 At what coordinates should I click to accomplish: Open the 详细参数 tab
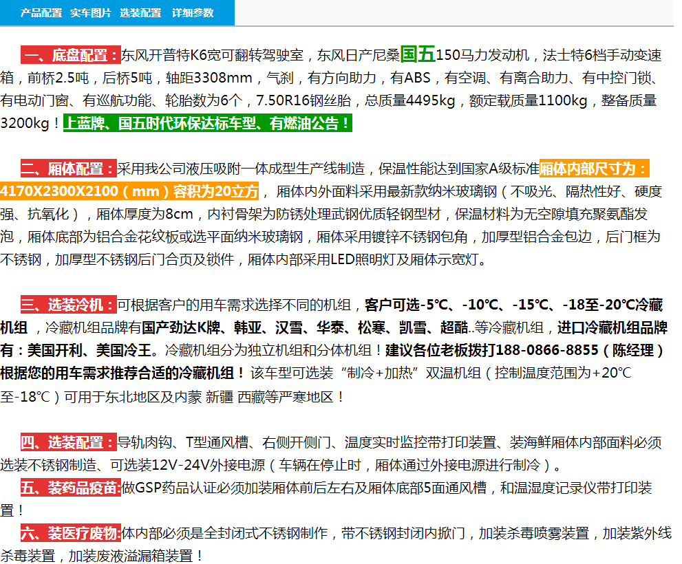(193, 13)
